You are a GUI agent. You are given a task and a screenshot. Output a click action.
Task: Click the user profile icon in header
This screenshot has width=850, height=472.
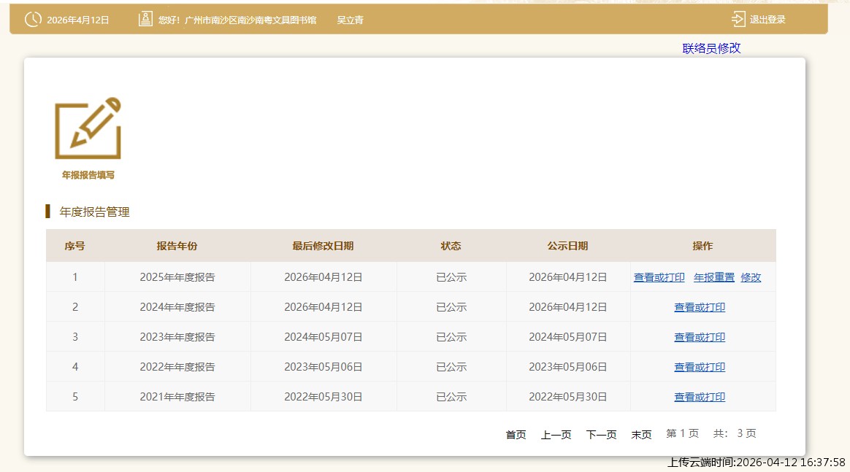(145, 20)
